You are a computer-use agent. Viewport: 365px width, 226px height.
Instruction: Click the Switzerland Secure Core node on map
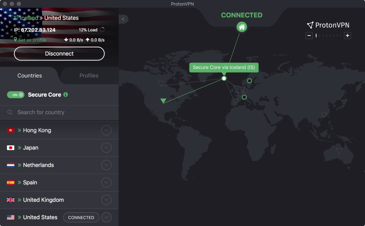[244, 97]
